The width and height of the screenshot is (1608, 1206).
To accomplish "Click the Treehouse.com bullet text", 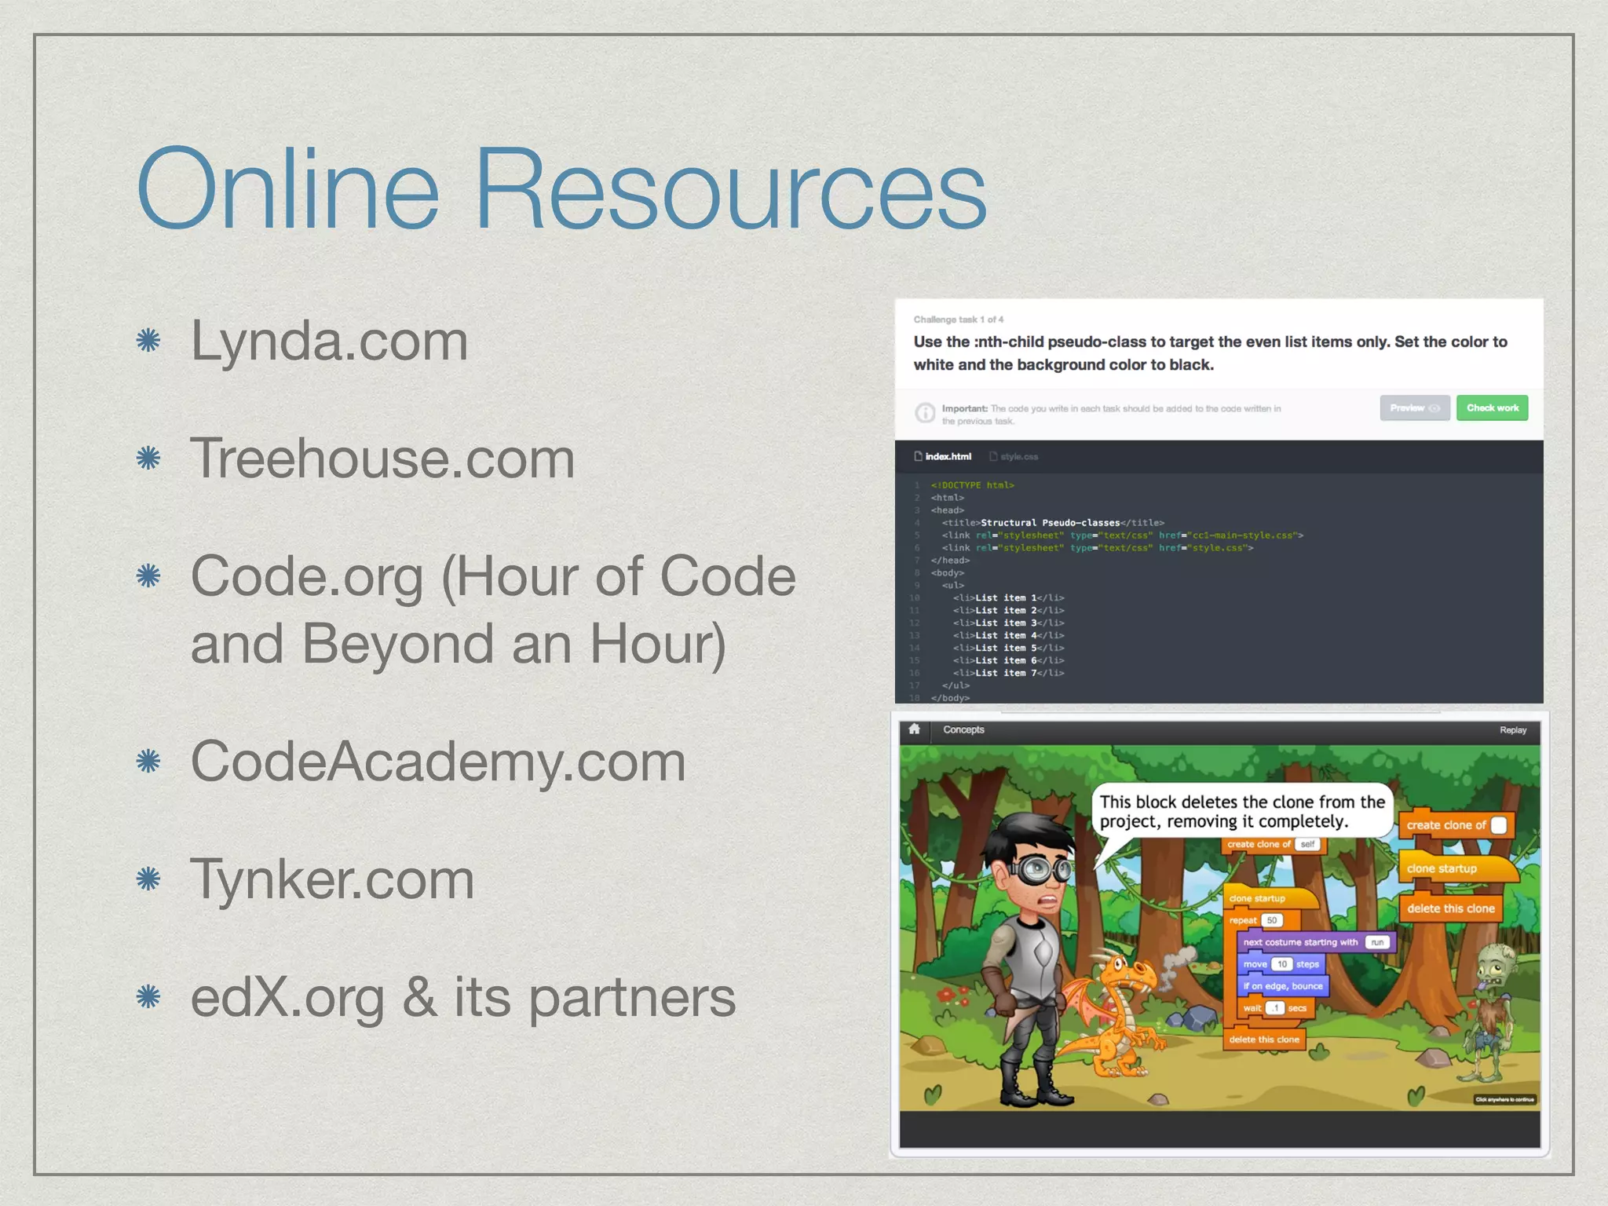I will point(382,459).
